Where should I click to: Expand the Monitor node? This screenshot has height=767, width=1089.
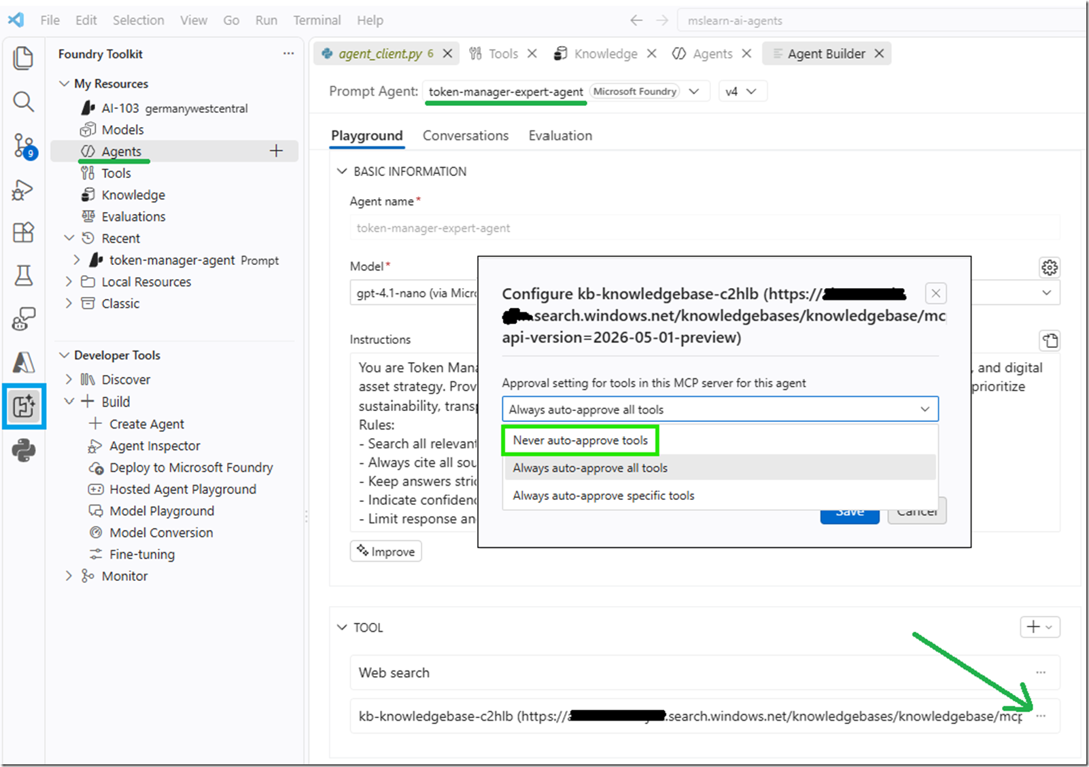69,576
